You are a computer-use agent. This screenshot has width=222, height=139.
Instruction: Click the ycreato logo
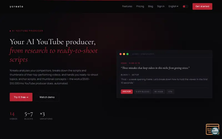[16, 6]
